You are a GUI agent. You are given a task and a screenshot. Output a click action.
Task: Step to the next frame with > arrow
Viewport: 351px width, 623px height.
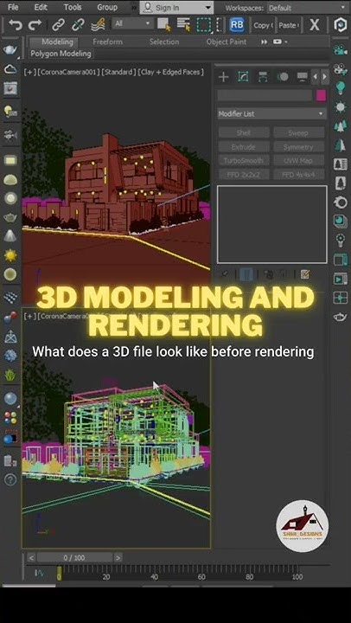pos(118,557)
